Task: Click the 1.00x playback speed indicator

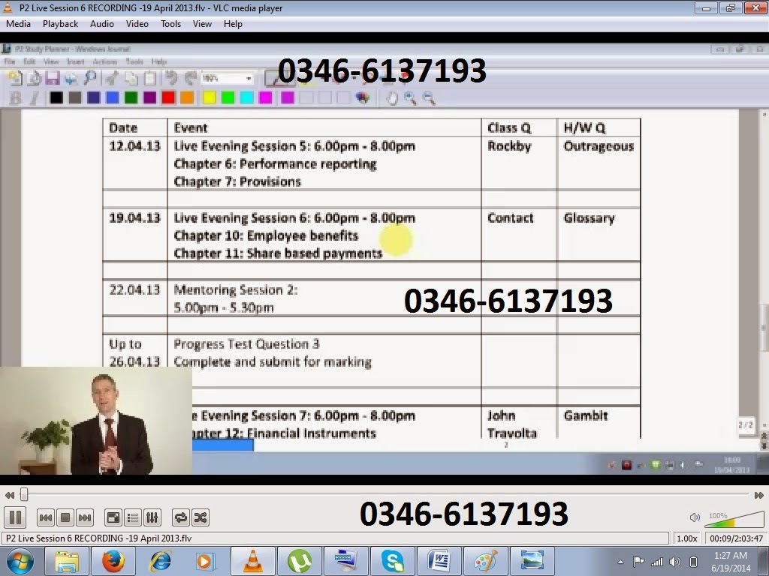Action: click(686, 538)
